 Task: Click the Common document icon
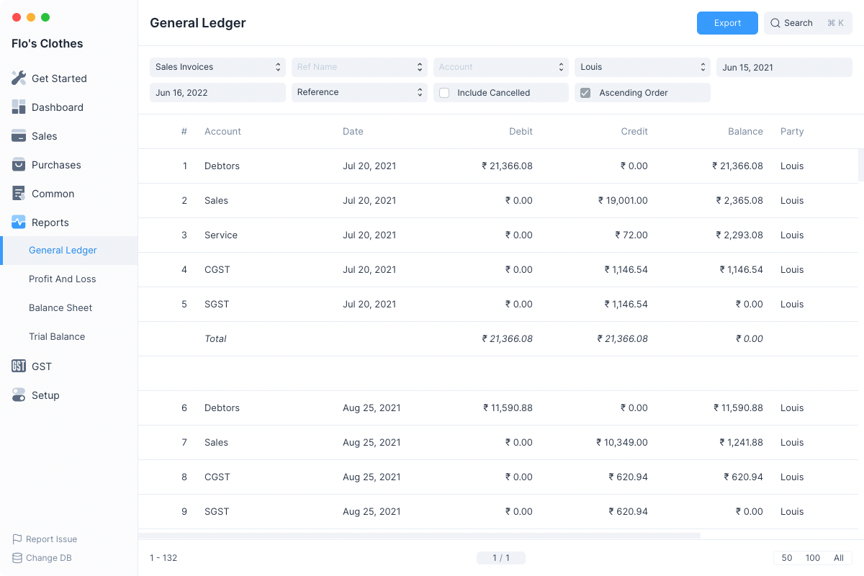click(x=19, y=194)
